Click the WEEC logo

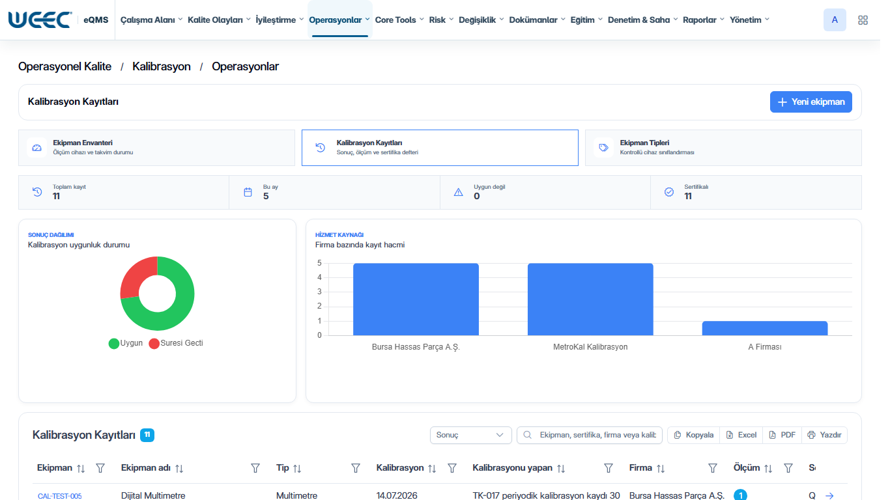[x=40, y=20]
